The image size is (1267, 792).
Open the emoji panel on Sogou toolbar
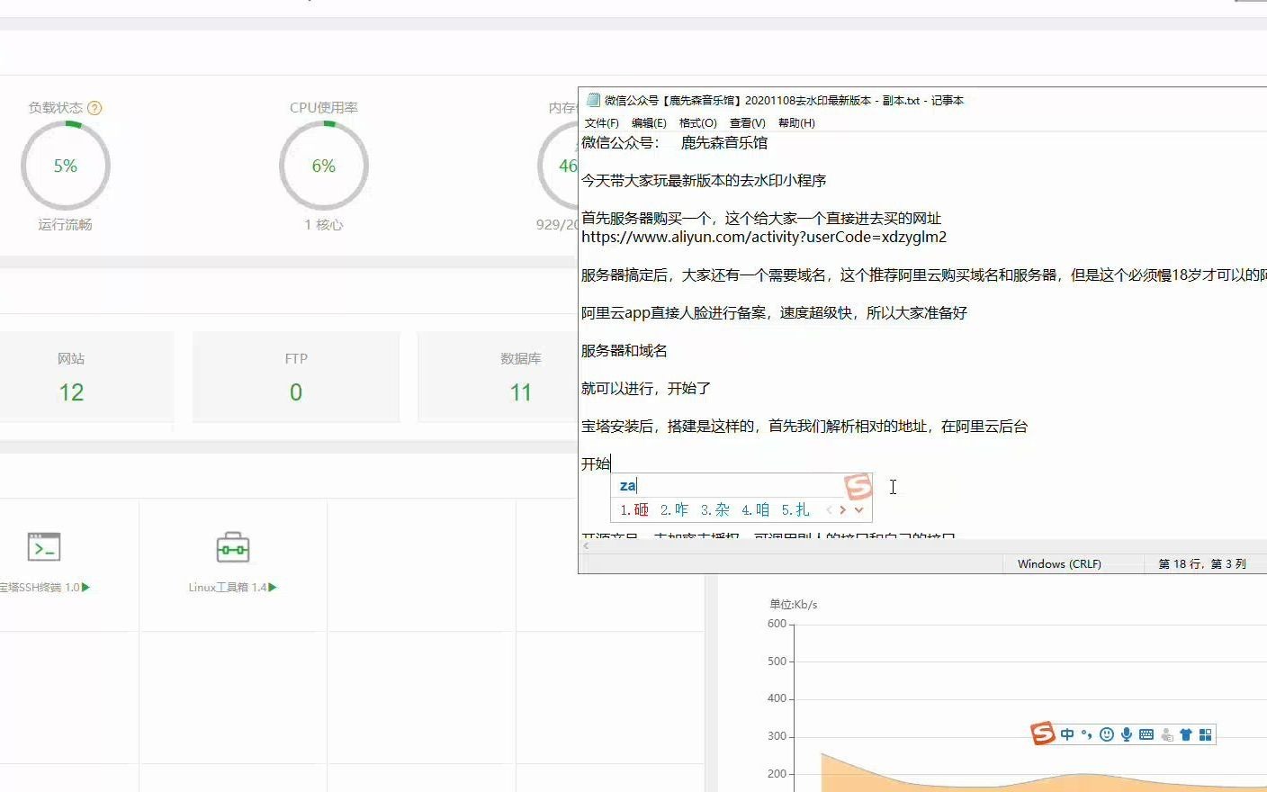tap(1107, 734)
